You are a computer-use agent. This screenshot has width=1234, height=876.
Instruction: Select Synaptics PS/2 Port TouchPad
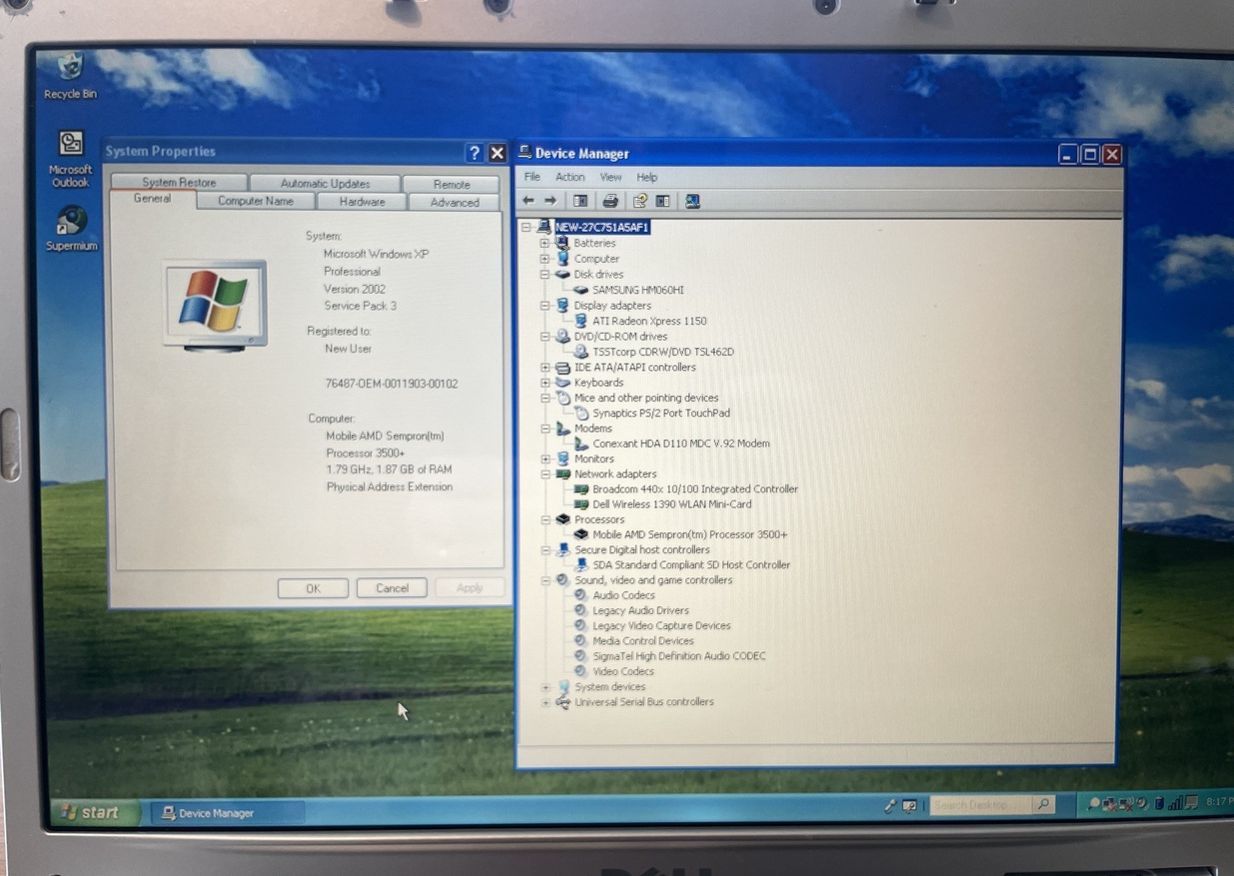661,413
